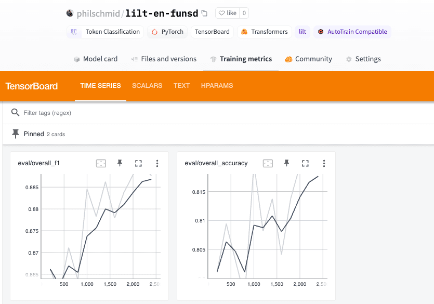The width and height of the screenshot is (434, 304).
Task: Toggle fullscreen for eval/overall_accuracy card
Action: point(305,164)
